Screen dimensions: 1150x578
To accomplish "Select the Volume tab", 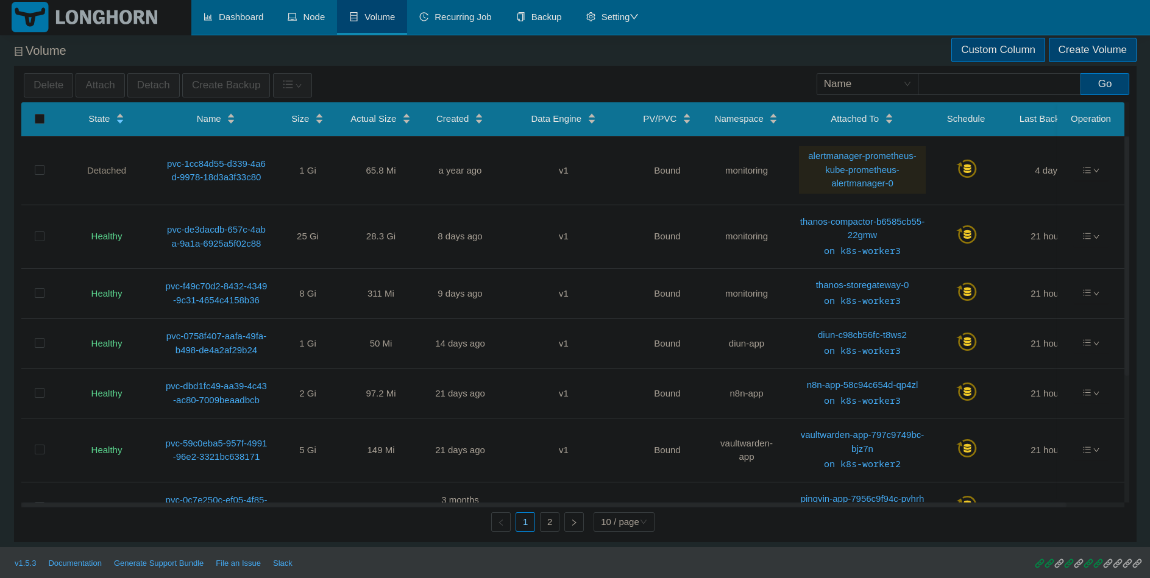I will coord(372,17).
